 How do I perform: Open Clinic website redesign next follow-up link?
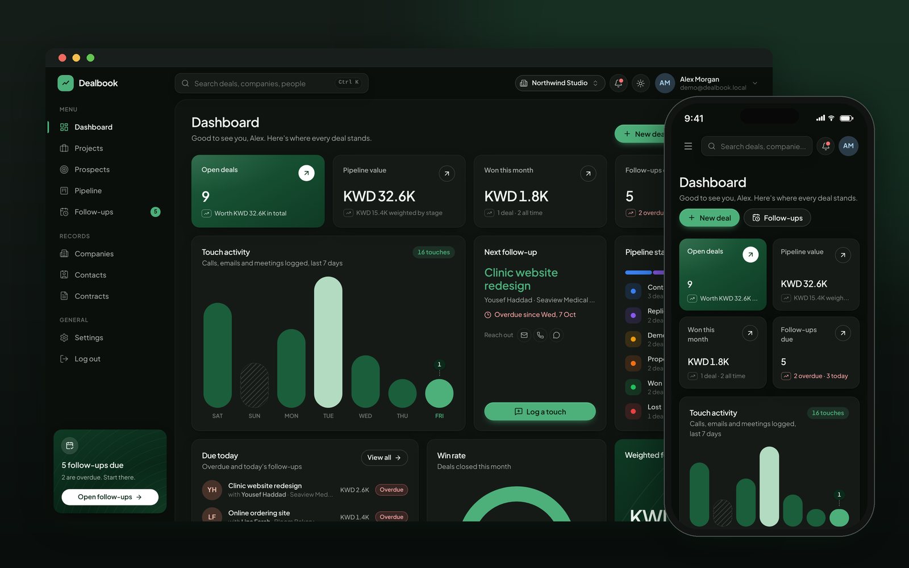pos(521,279)
